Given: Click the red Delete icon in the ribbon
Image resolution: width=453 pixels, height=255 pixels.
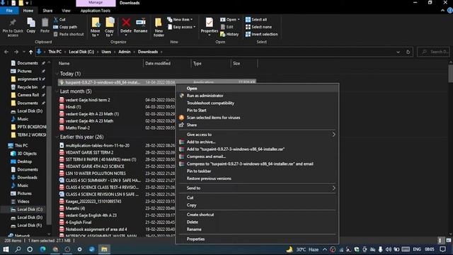Looking at the screenshot, I should point(126,22).
